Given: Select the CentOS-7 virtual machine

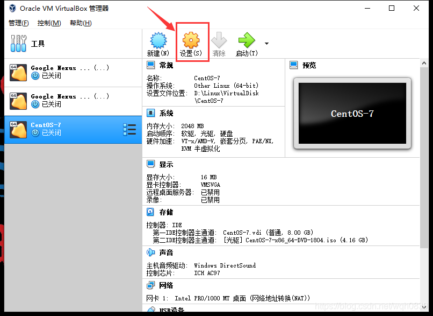Looking at the screenshot, I should tap(73, 130).
